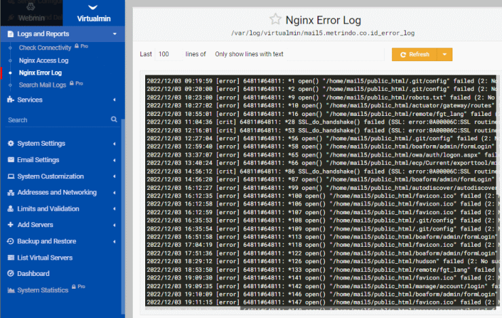Open Check Connectivity
The width and height of the screenshot is (502, 318).
pyautogui.click(x=45, y=47)
